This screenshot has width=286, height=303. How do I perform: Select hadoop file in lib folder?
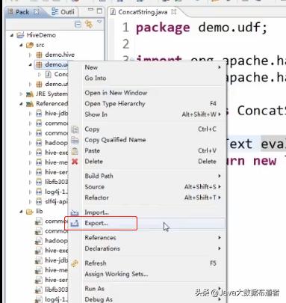point(52,241)
